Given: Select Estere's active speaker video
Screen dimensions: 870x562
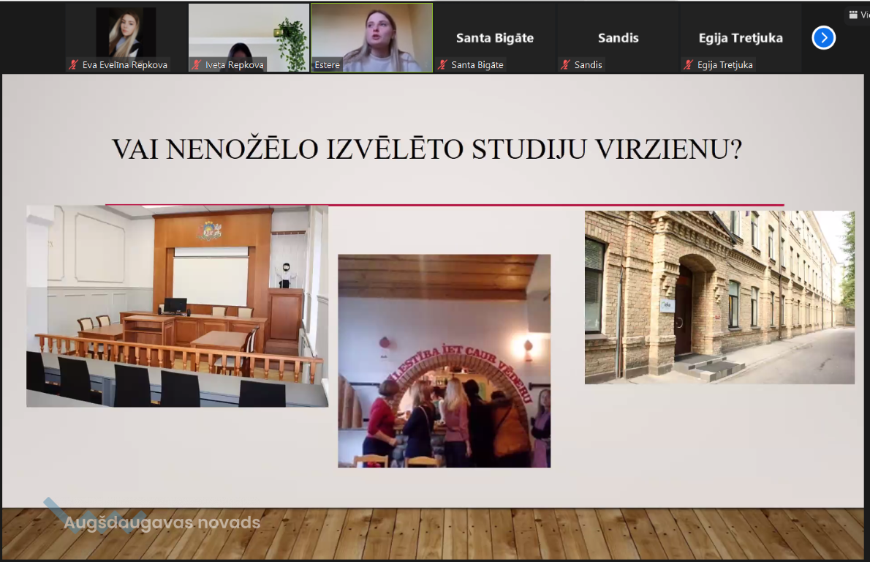Looking at the screenshot, I should pyautogui.click(x=371, y=33).
